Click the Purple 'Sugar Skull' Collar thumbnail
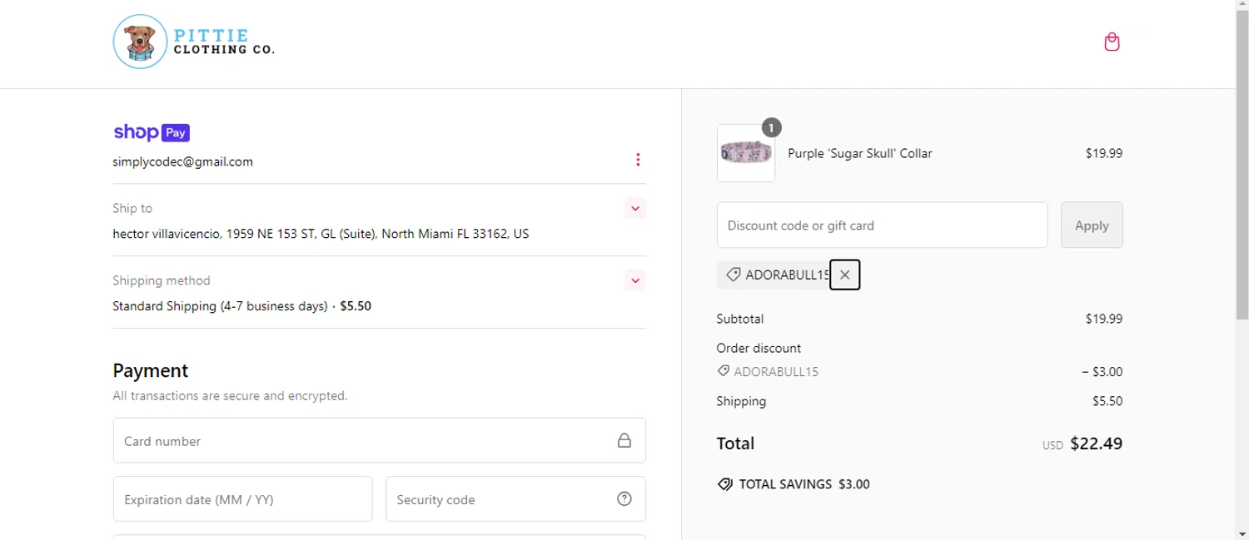This screenshot has width=1249, height=540. [x=746, y=153]
